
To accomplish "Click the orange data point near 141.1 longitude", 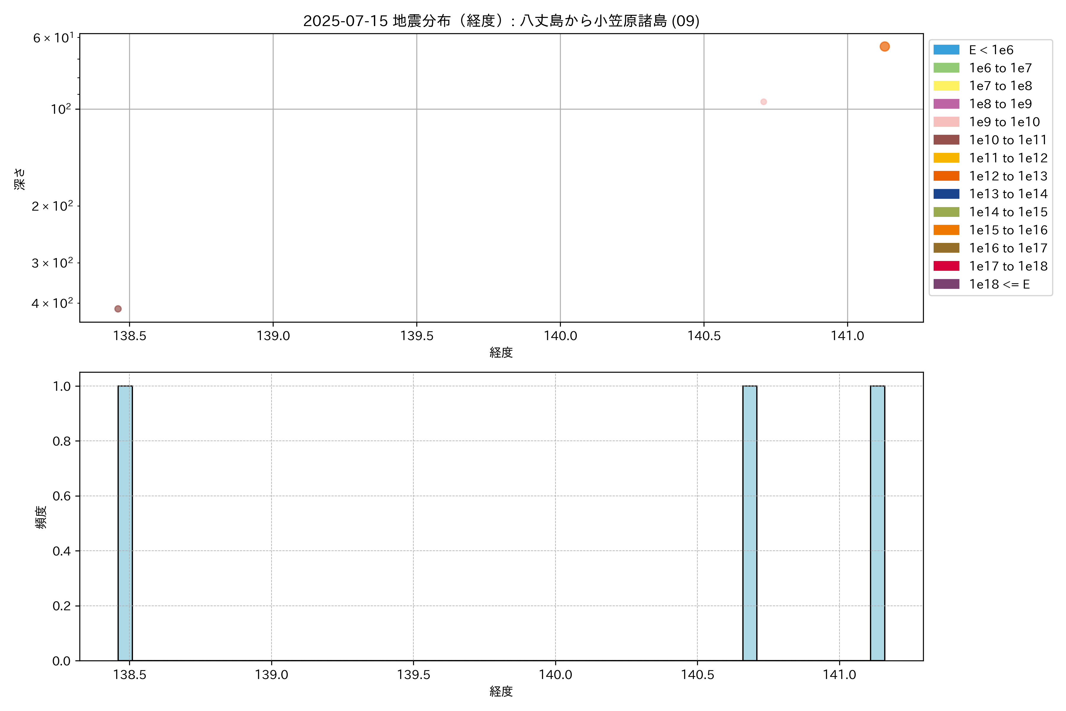I will (x=884, y=47).
